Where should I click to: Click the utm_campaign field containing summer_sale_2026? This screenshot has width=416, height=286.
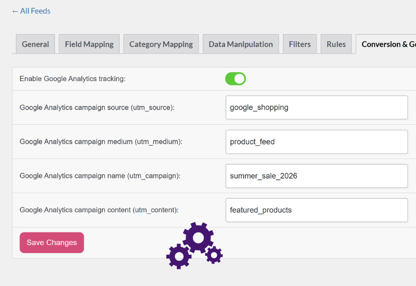317,176
